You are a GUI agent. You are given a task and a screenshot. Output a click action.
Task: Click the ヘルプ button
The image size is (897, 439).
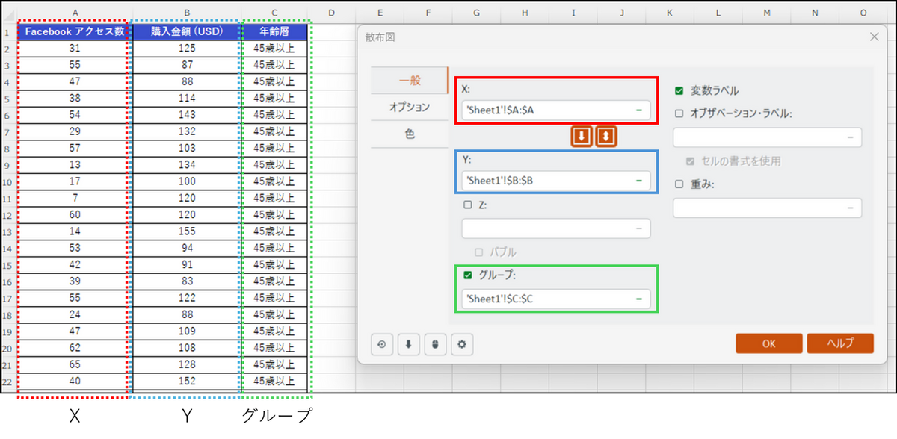point(839,343)
